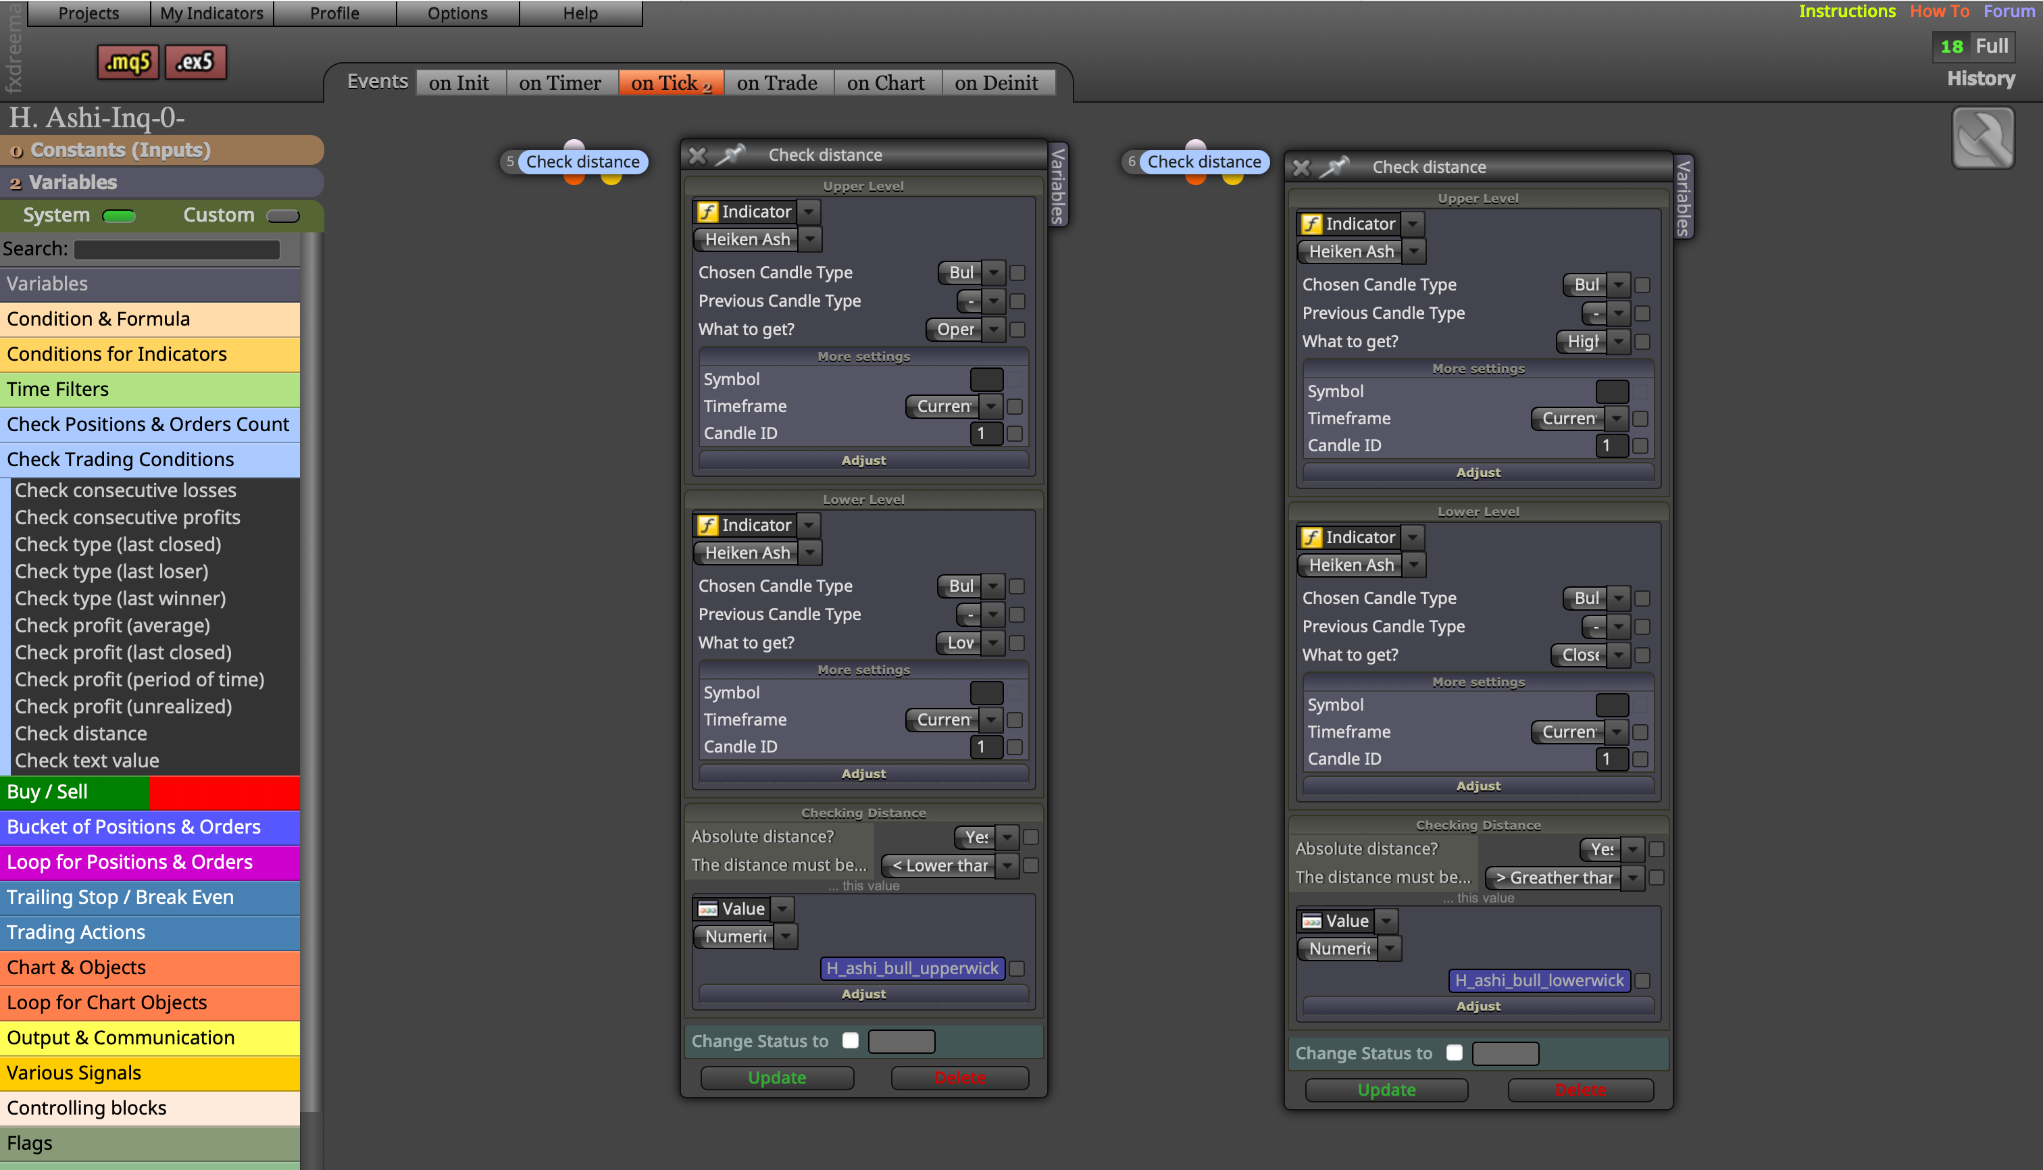This screenshot has height=1170, width=2043.
Task: Open the My Indicators menu
Action: coord(211,13)
